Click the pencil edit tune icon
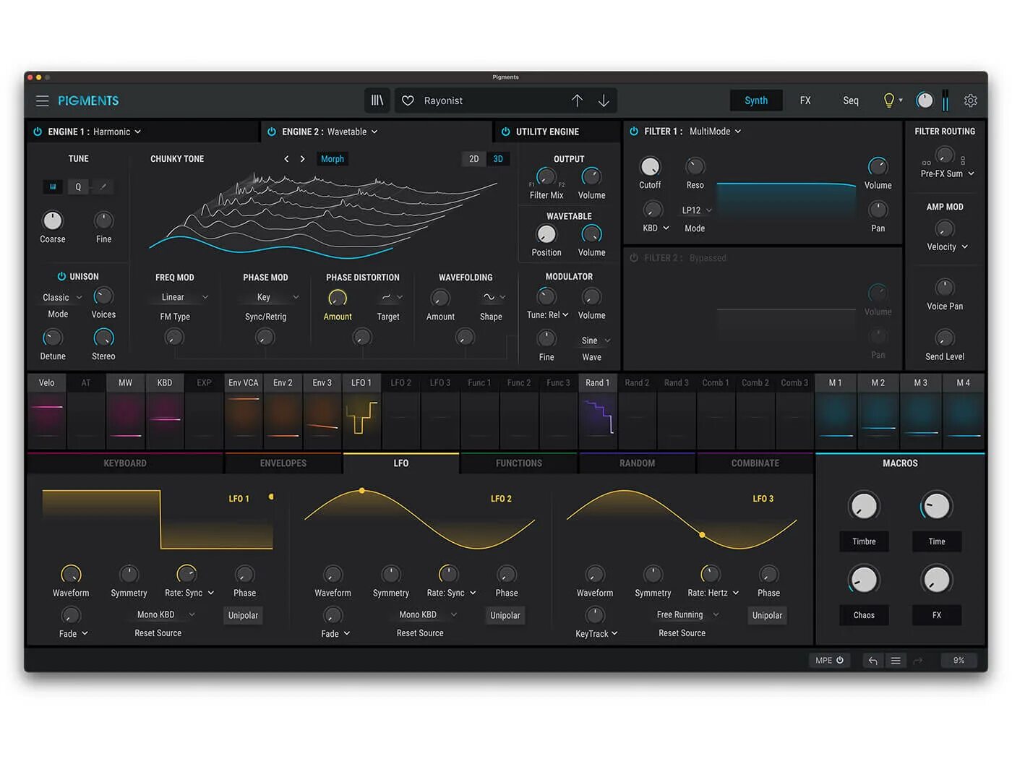The width and height of the screenshot is (1012, 759). [x=103, y=186]
